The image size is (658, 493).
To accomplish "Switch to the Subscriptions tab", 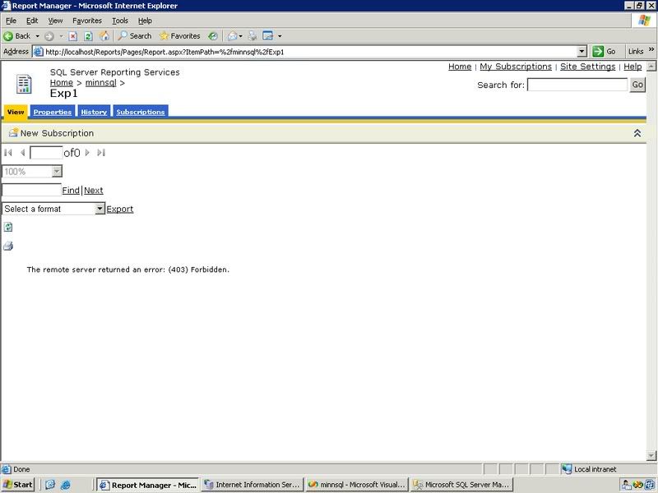I will coord(141,112).
